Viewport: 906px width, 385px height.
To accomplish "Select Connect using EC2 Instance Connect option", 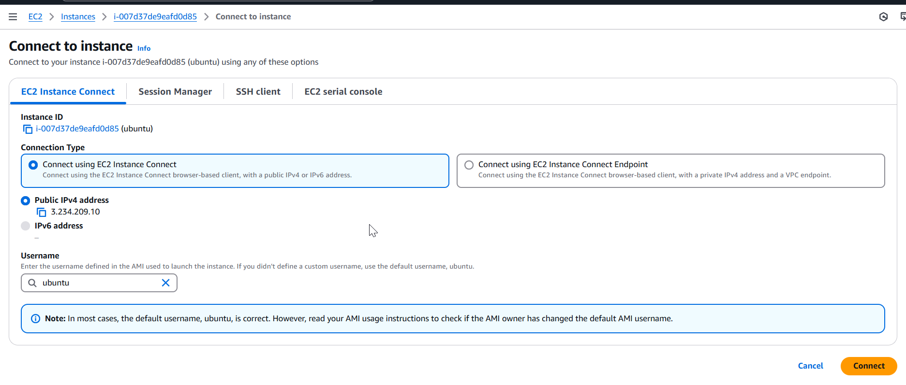I will tap(33, 165).
